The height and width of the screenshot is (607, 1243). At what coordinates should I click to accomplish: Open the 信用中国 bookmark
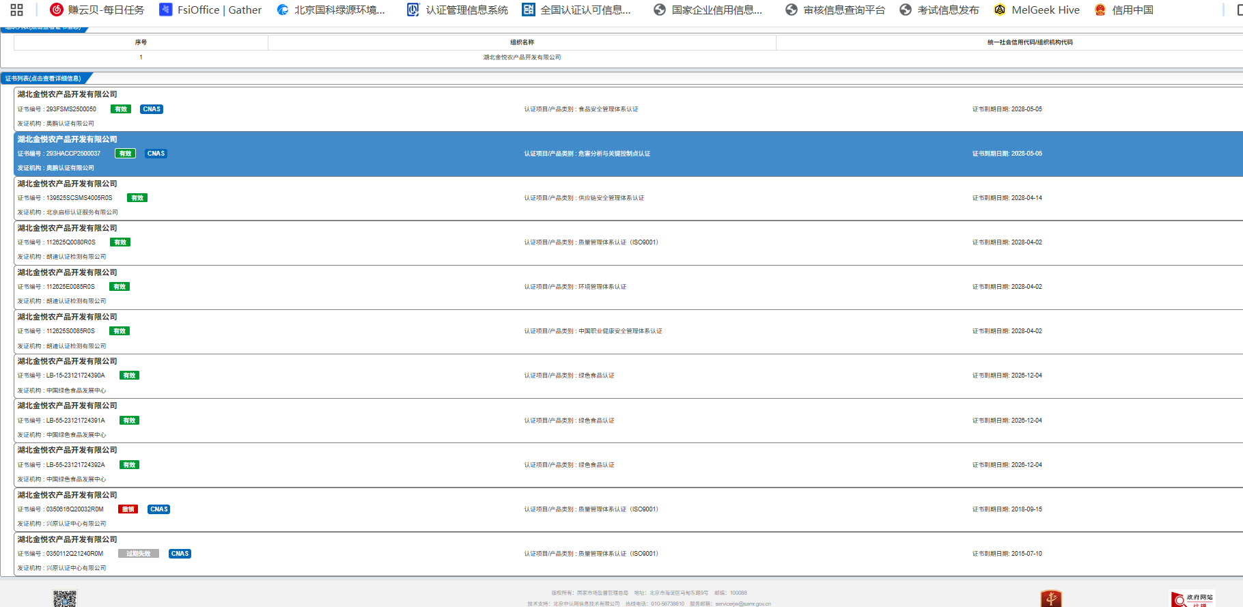[x=1123, y=10]
